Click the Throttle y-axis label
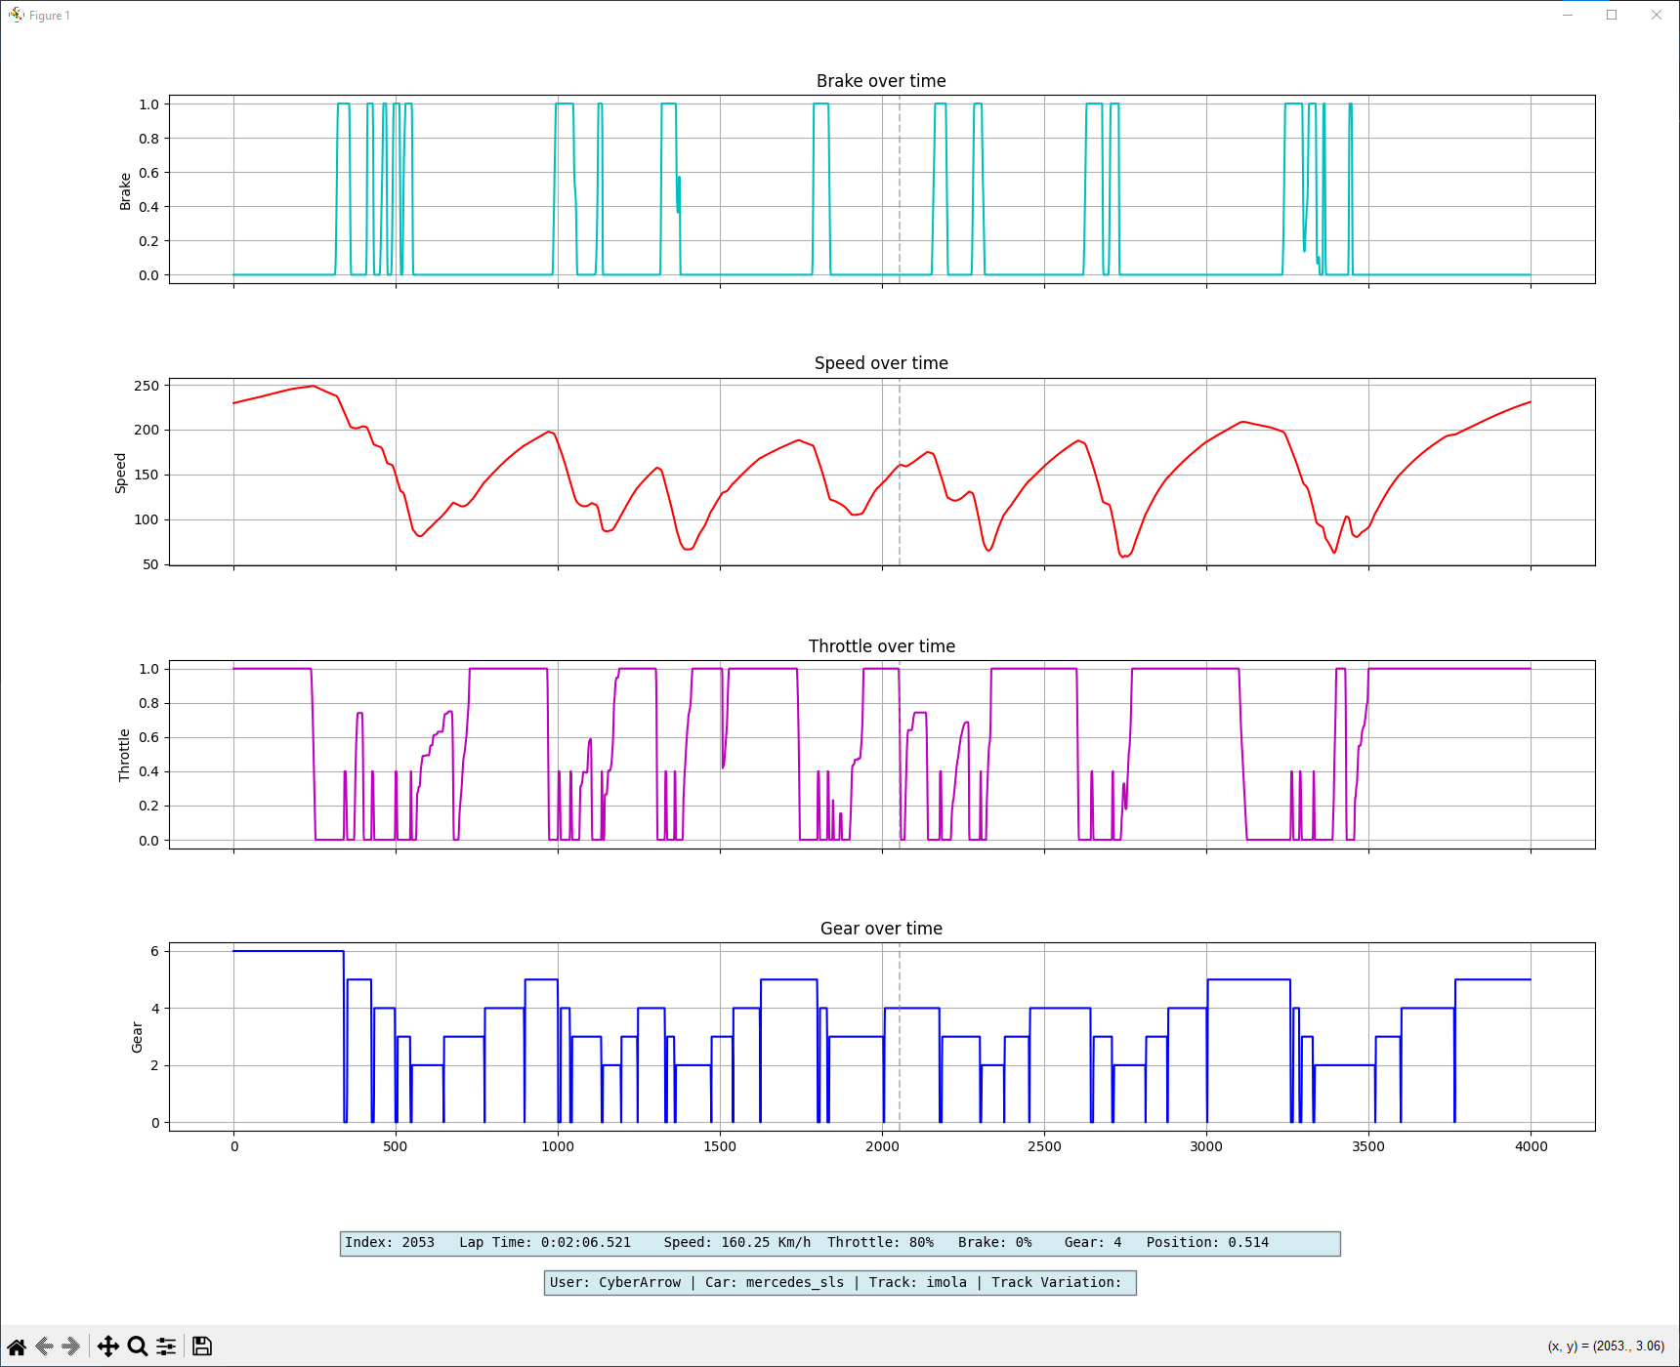Screen dimensions: 1680x1367 124,755
